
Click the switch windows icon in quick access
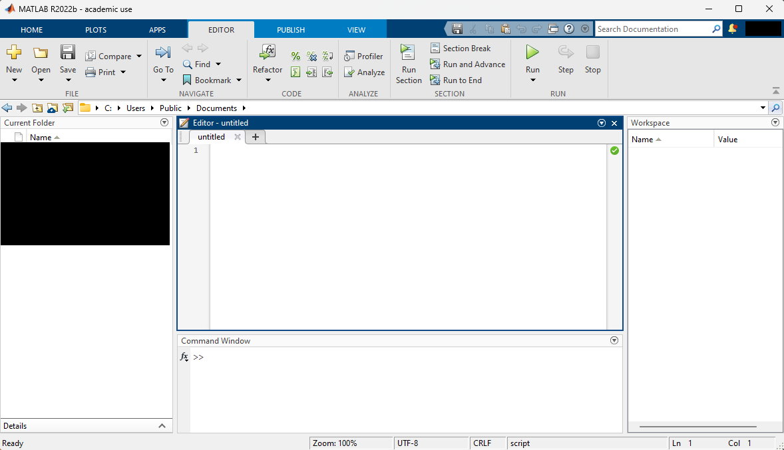coord(553,29)
